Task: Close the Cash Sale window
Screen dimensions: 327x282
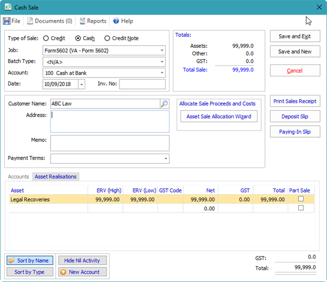Action: coord(319,8)
